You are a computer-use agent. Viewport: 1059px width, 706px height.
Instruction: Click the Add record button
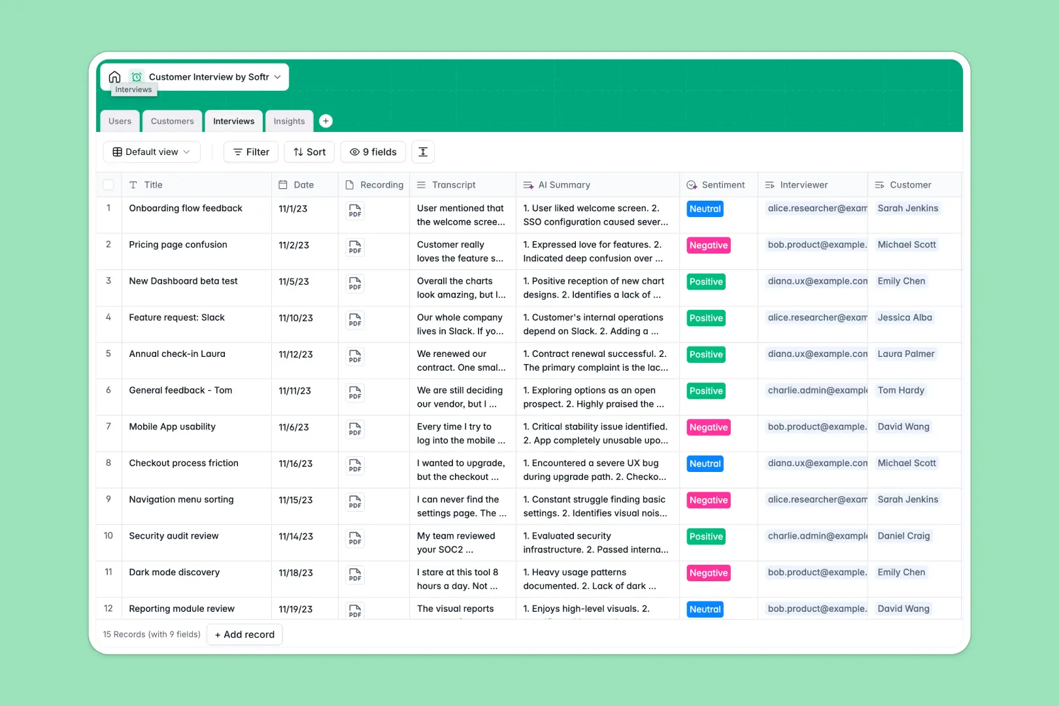click(x=244, y=634)
